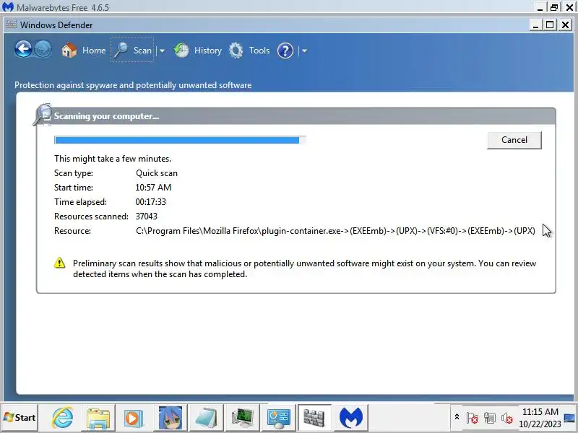Go back with the blue back arrow
This screenshot has height=433, width=578.
point(23,49)
